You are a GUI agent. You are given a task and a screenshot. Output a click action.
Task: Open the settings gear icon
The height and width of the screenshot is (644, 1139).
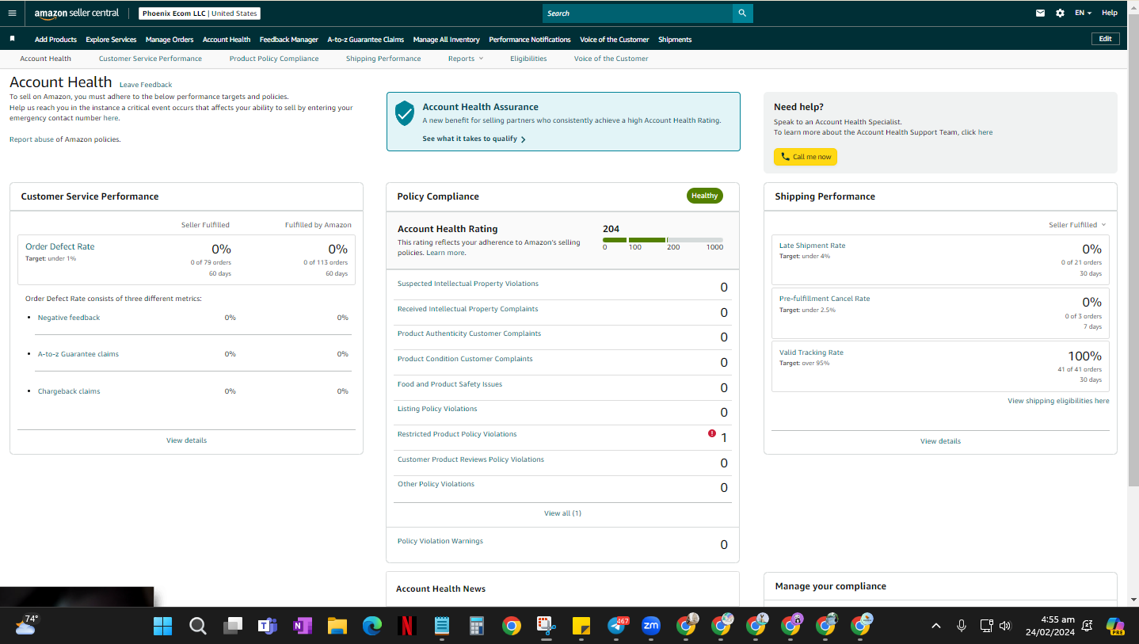pos(1061,13)
